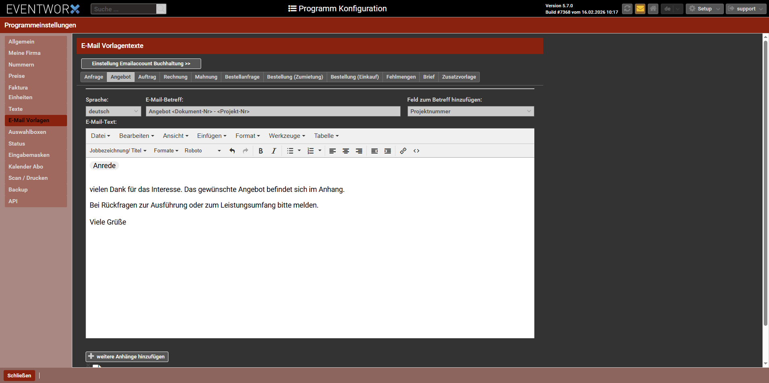Viewport: 769px width, 383px height.
Task: Open the Sprache dropdown set to deutsch
Action: 113,111
